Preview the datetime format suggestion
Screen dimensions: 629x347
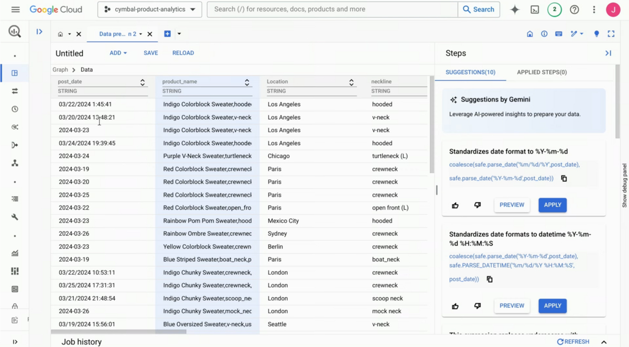[x=512, y=306]
